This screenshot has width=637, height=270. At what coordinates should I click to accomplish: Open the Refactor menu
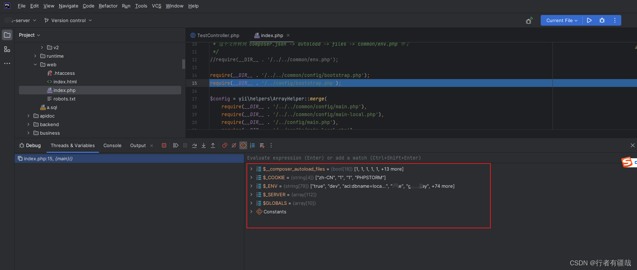coord(108,6)
